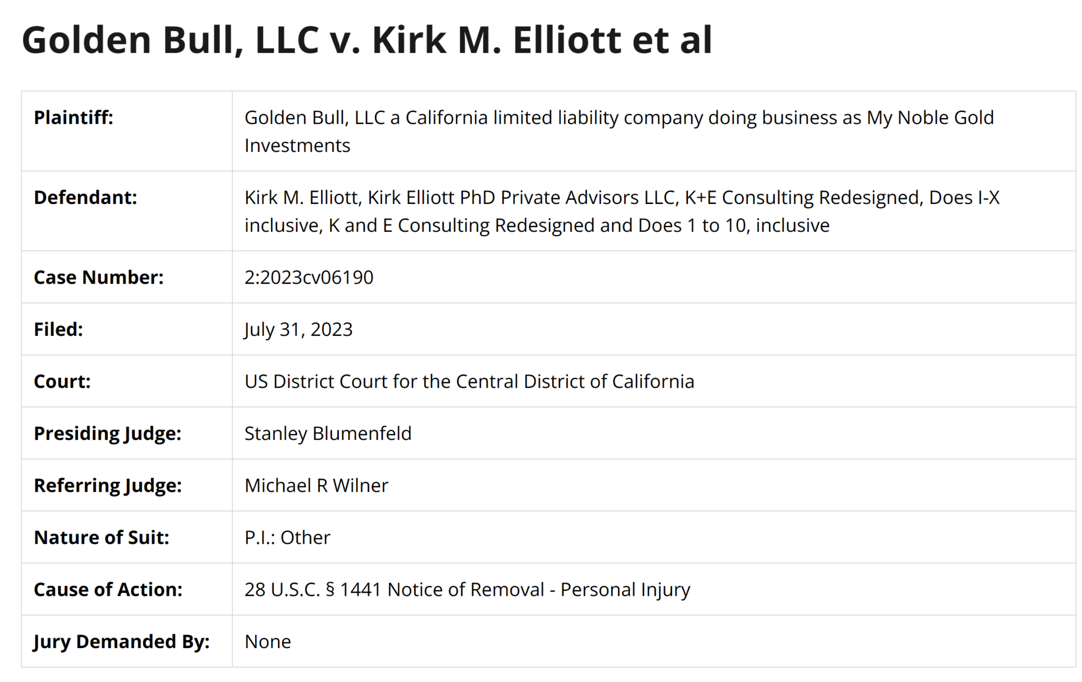
Task: Click the Jury Demanded By None value
Action: click(267, 641)
